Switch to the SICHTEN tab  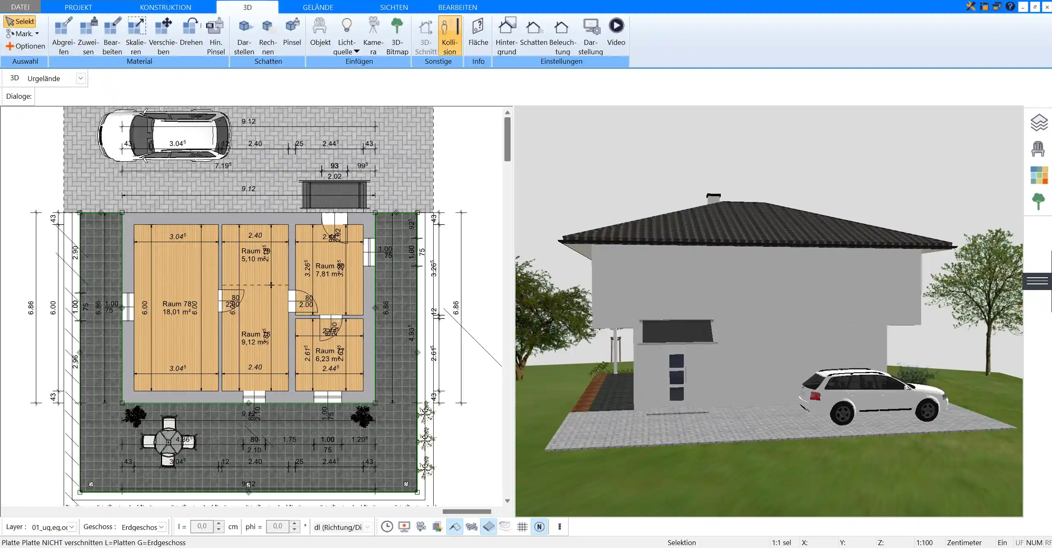[x=394, y=7]
